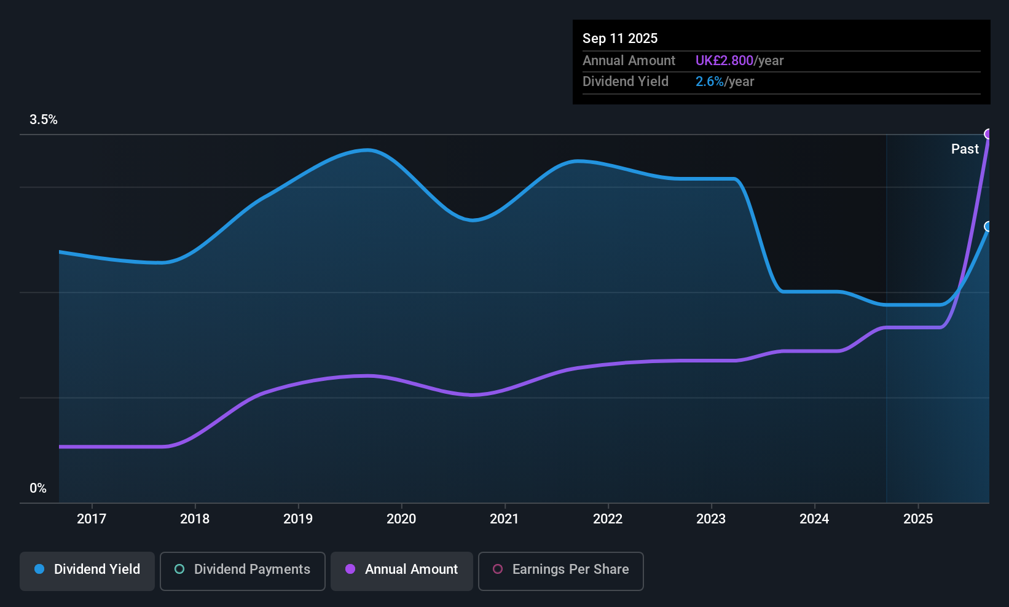Click the teal circle beside Dividend Payments

pos(179,569)
